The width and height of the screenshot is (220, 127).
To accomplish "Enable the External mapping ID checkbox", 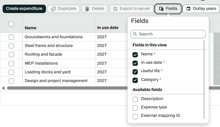I will (135, 116).
